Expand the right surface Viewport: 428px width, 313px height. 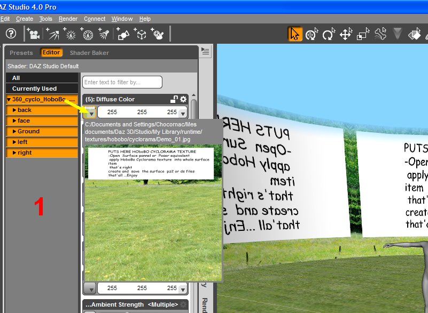14,153
